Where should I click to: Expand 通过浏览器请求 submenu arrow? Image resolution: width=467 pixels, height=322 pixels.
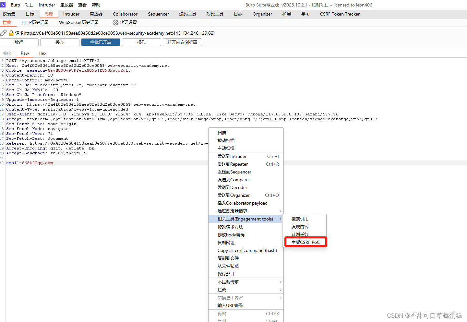pyautogui.click(x=281, y=211)
